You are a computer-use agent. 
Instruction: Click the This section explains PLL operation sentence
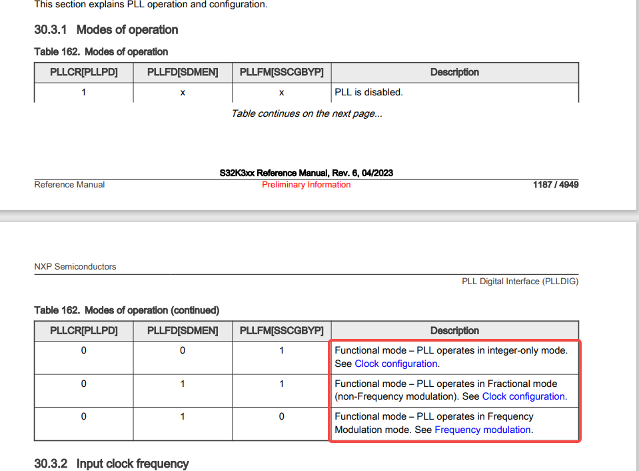click(x=151, y=5)
